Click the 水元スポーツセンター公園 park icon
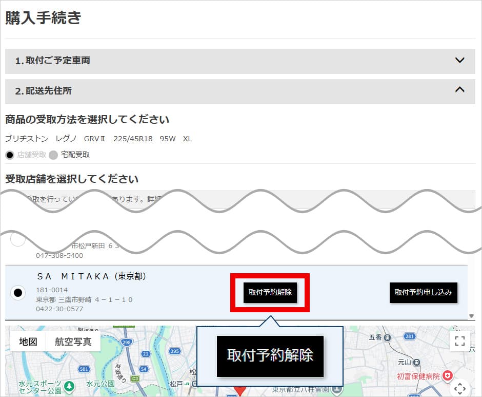This screenshot has width=482, height=397. (69, 386)
